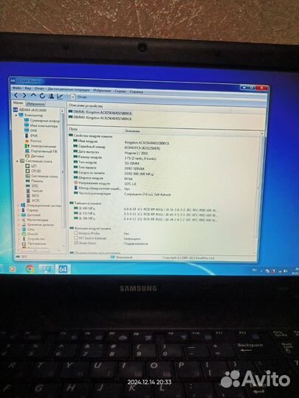Select the AIDA64 root node in tree

point(30,110)
